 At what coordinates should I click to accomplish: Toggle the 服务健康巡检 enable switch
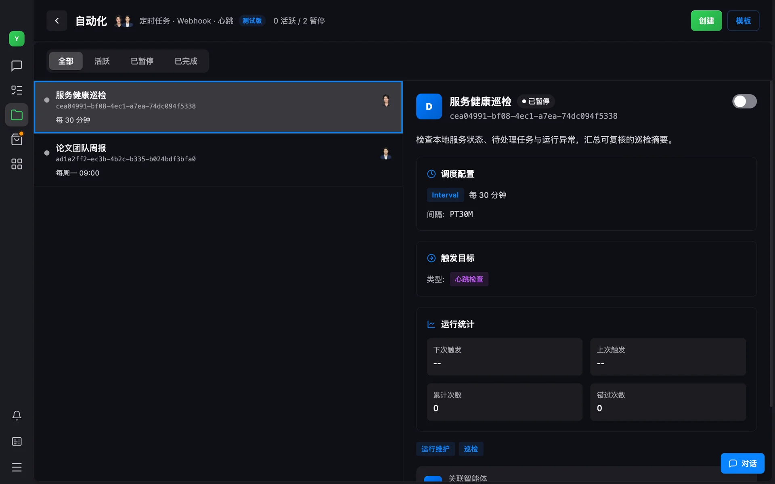[x=744, y=101]
